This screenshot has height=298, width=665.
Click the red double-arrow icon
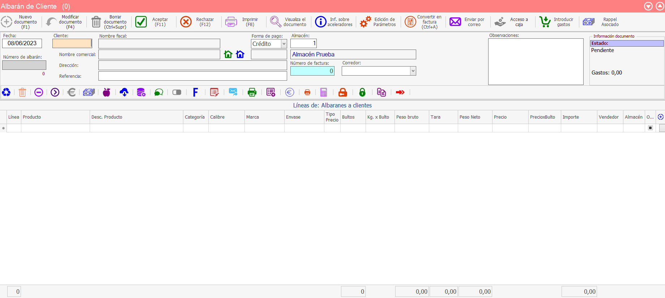[x=400, y=93]
